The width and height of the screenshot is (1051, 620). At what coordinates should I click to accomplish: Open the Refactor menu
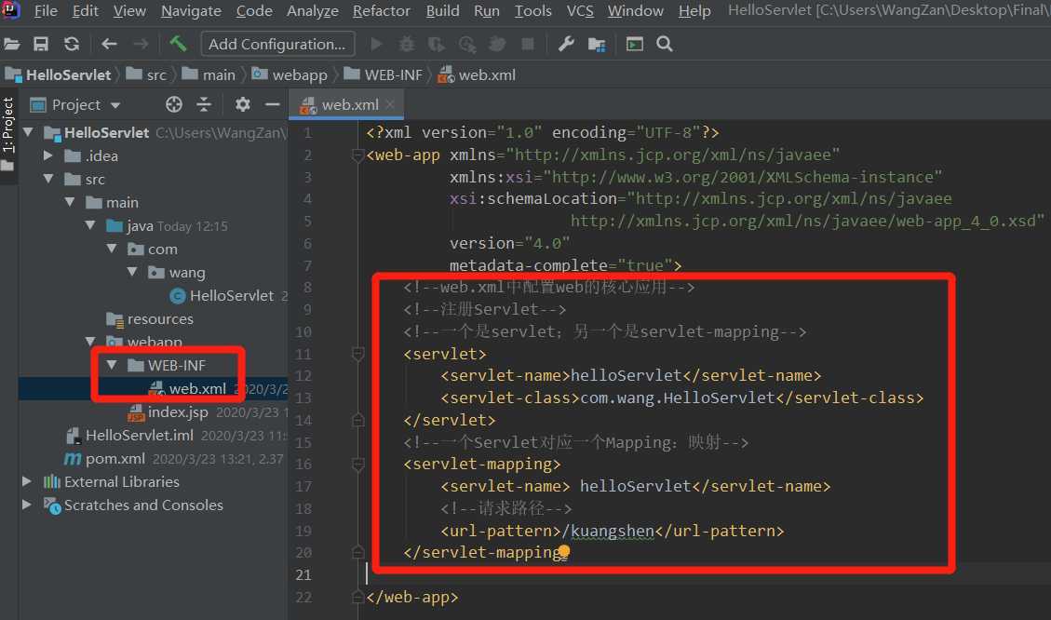coord(382,11)
